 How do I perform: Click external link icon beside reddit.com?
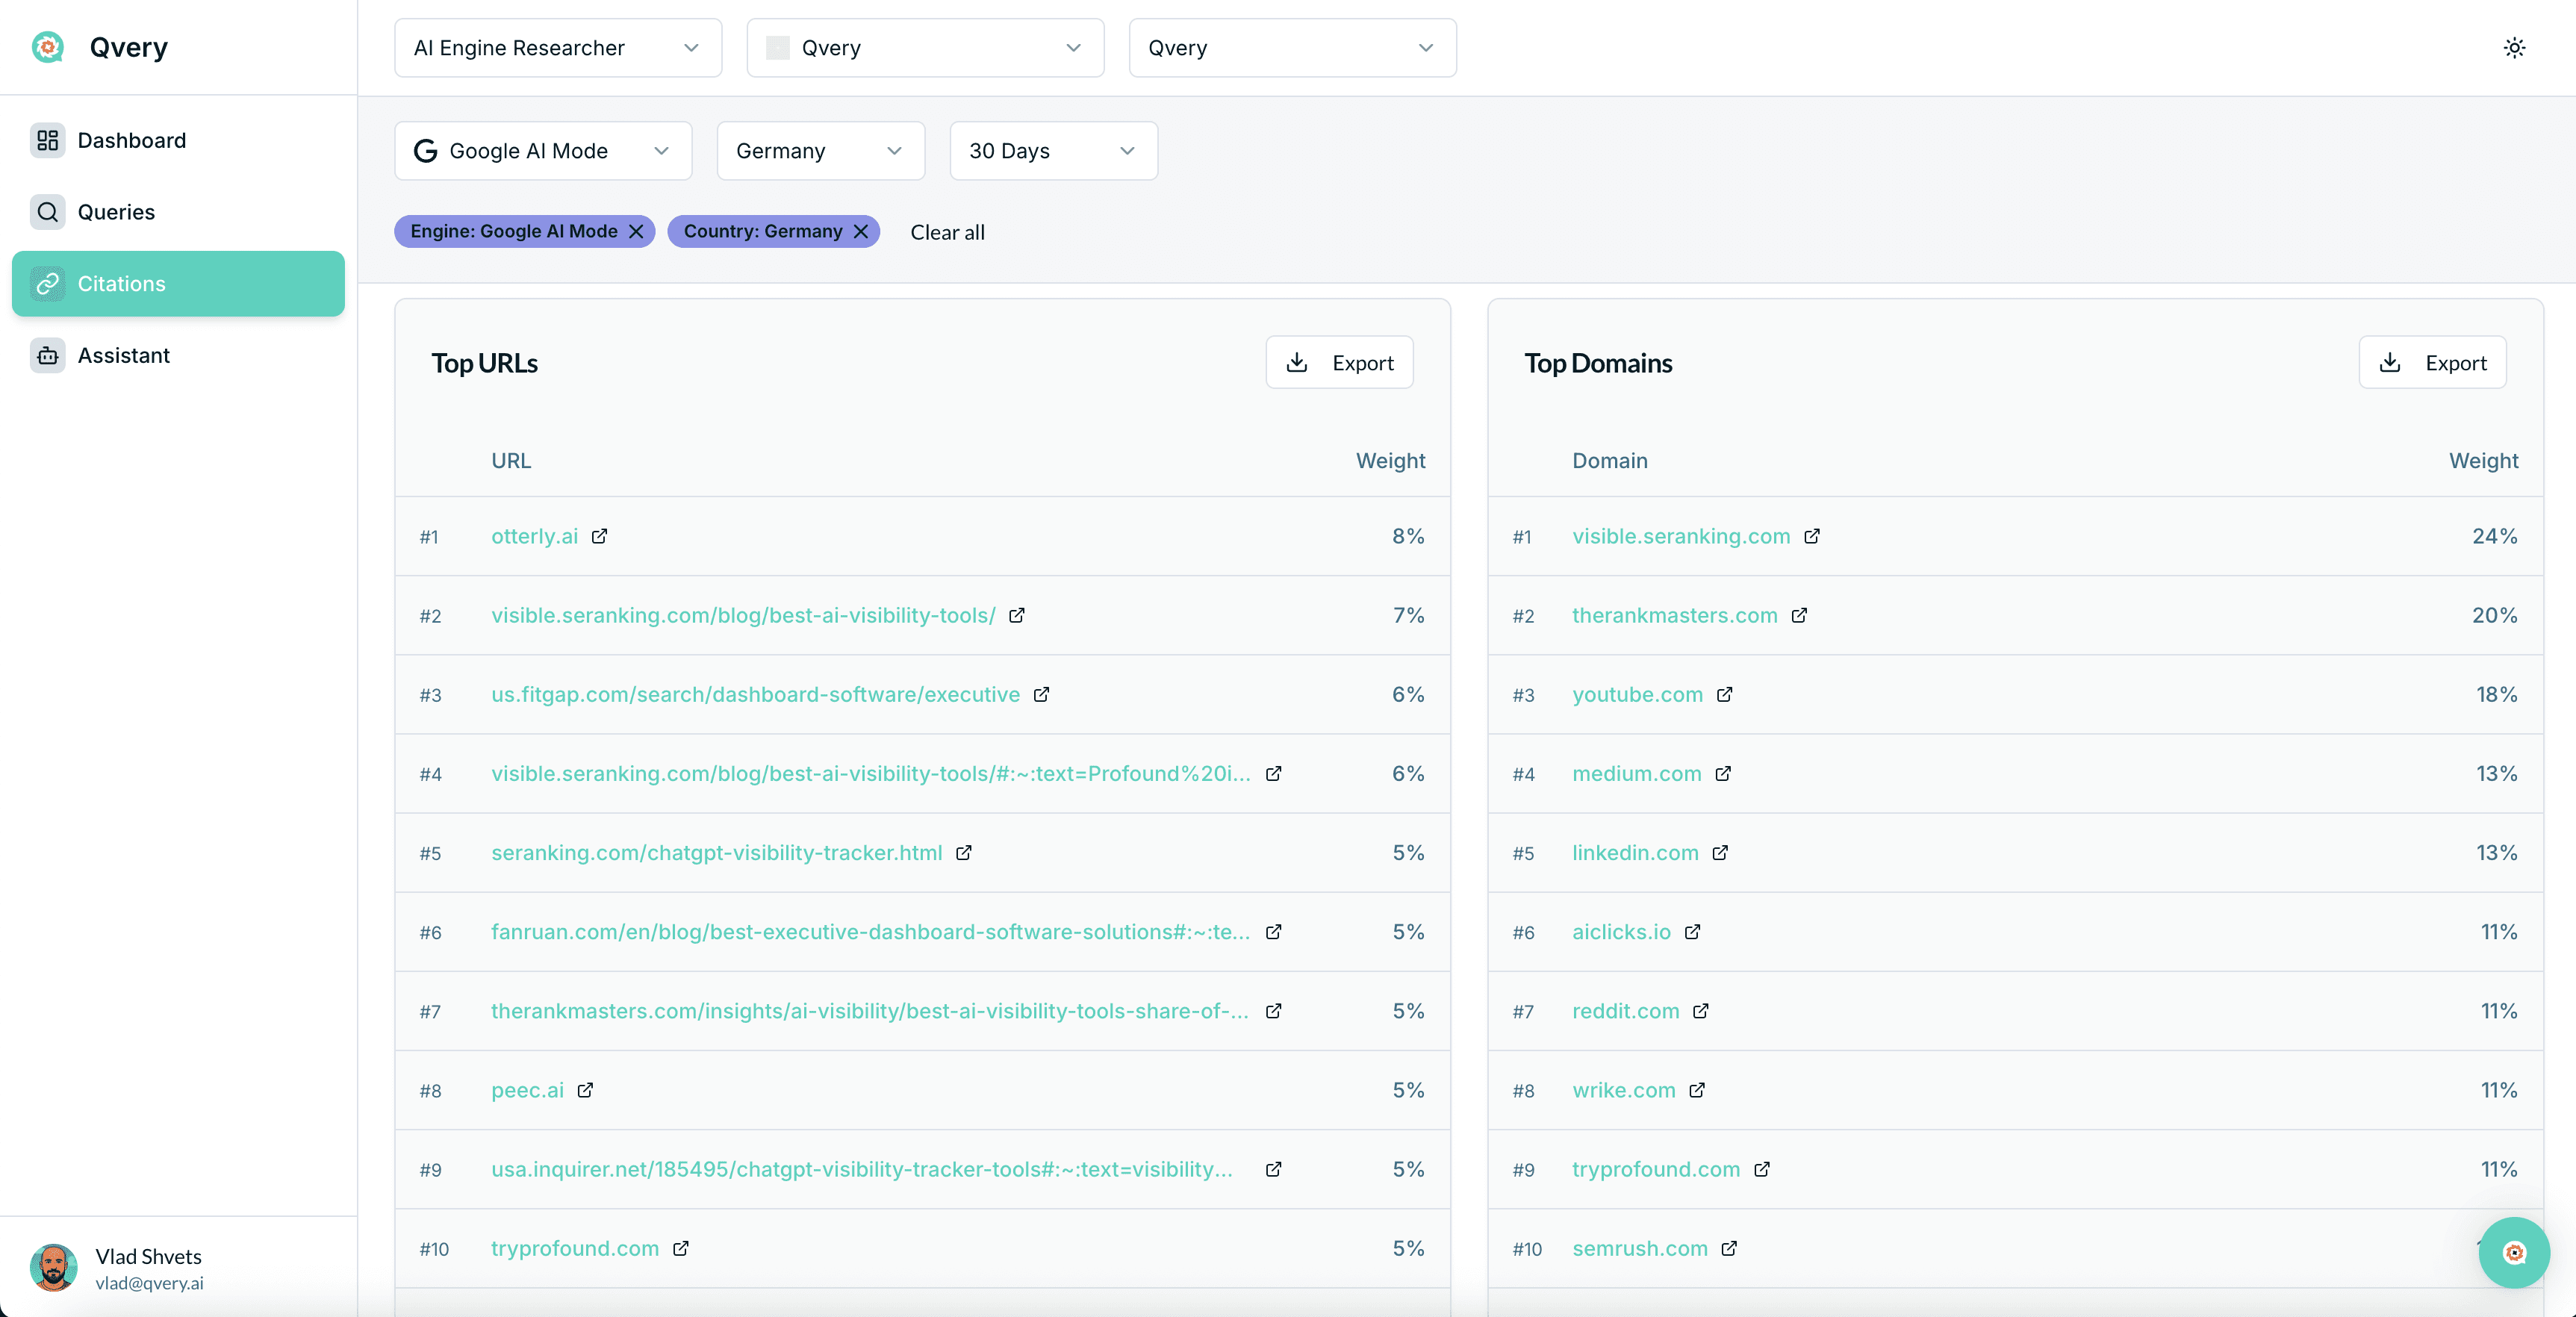click(x=1701, y=1011)
